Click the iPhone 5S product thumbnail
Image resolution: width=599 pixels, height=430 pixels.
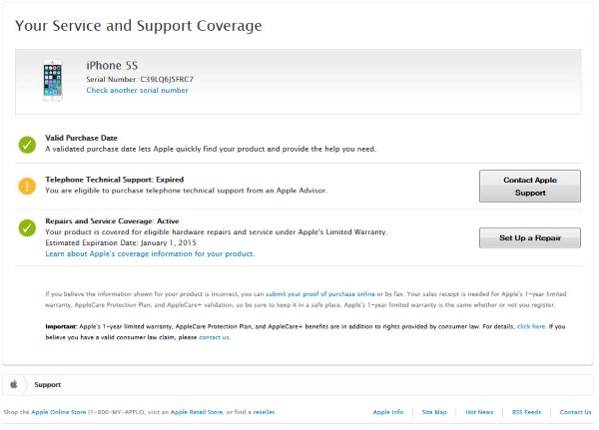click(52, 80)
